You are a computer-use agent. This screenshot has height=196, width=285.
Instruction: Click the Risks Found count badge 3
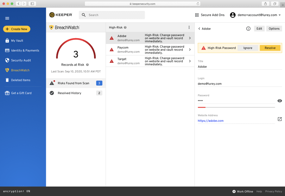[x=99, y=83]
